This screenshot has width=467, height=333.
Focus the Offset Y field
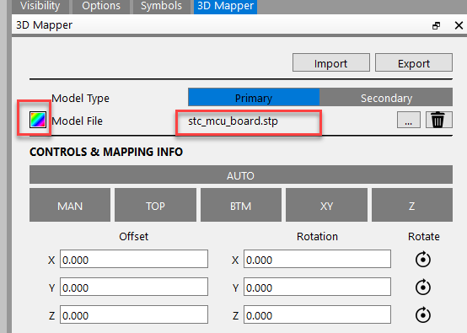pyautogui.click(x=134, y=287)
